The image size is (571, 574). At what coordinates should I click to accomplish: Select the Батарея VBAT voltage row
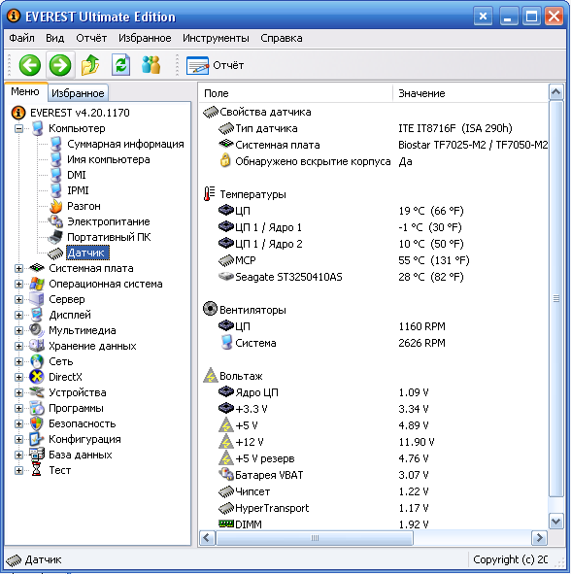coord(373,475)
